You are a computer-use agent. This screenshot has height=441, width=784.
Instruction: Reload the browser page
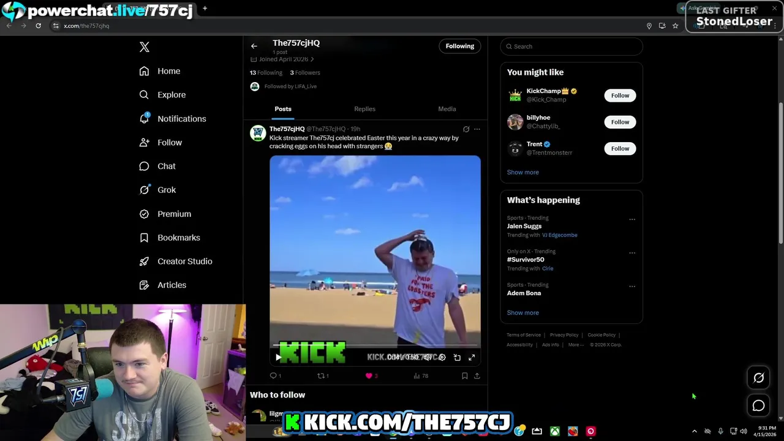point(38,26)
